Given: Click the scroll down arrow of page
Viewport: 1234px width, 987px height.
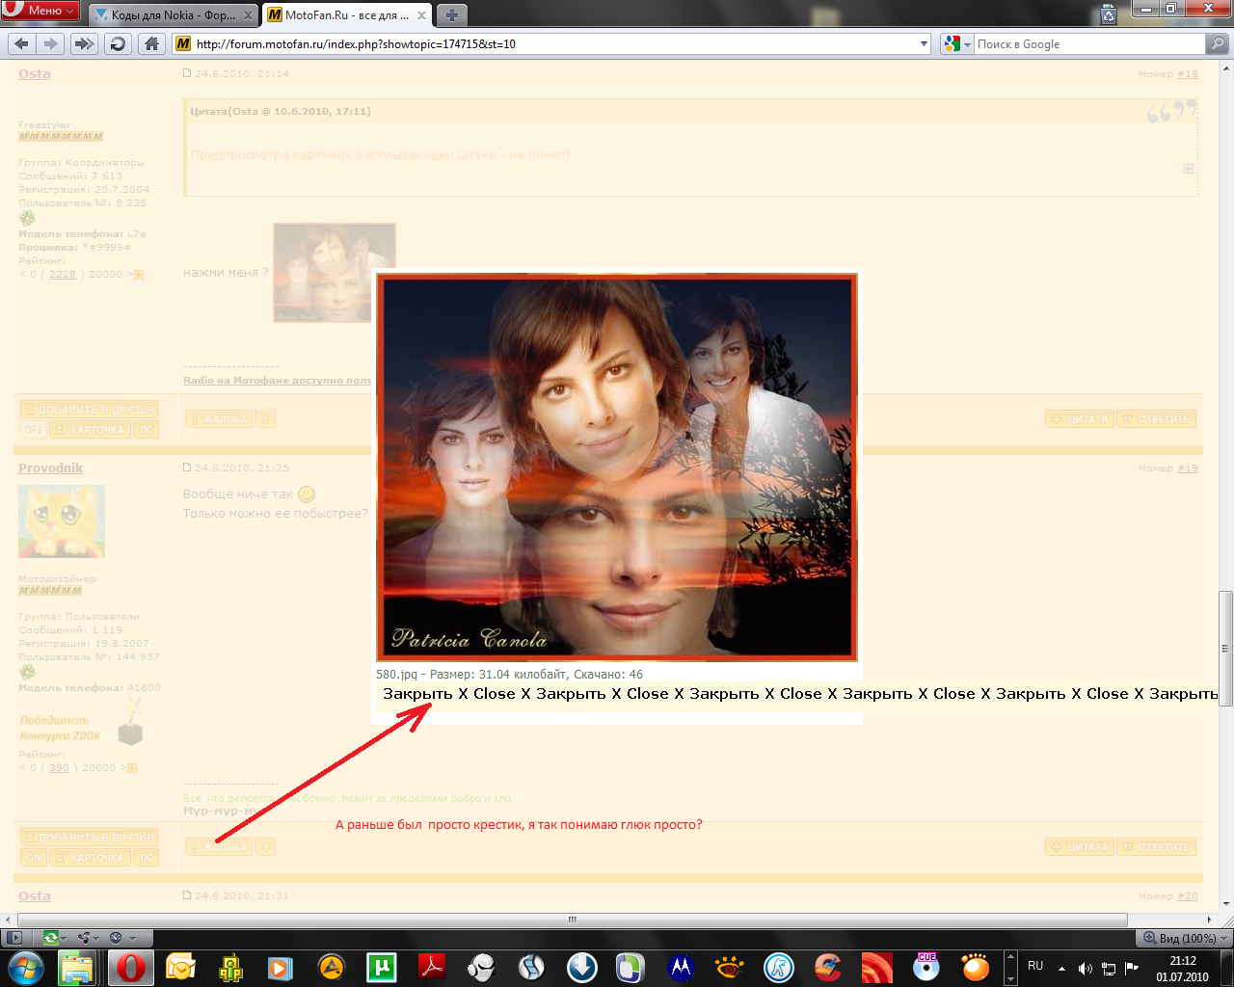Looking at the screenshot, I should click(x=1226, y=903).
